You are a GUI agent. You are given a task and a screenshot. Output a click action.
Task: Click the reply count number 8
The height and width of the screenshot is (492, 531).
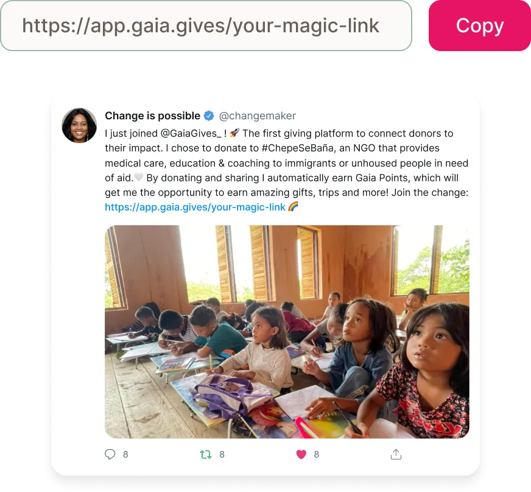(x=125, y=454)
